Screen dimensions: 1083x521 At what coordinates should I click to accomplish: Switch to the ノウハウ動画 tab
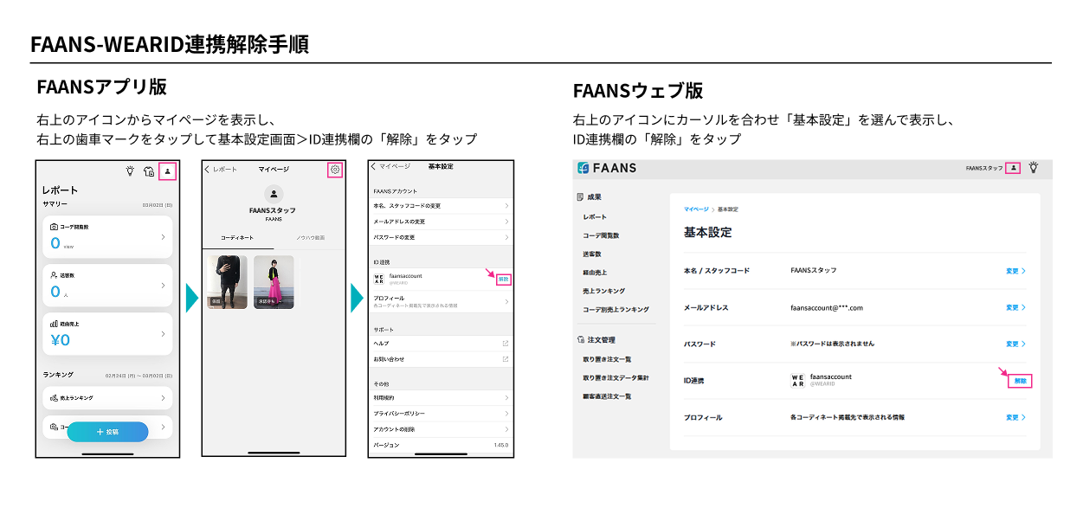[x=310, y=236]
